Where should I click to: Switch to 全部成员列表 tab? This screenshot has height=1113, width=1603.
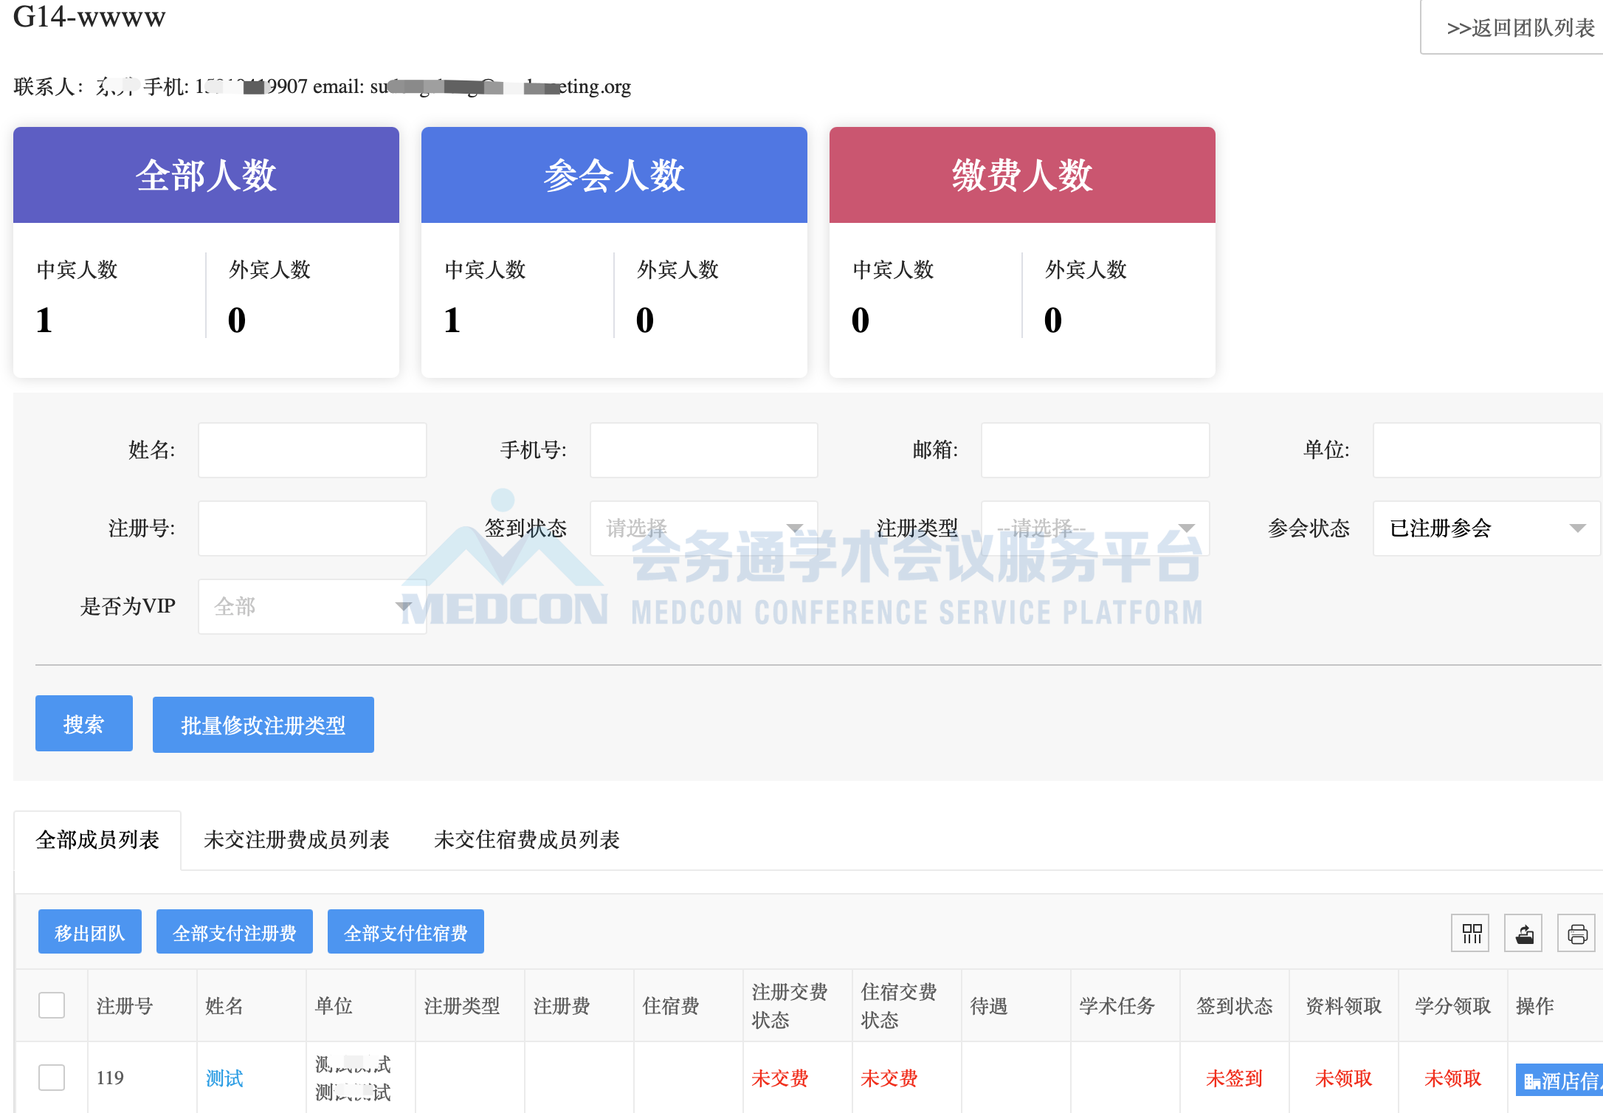point(97,840)
